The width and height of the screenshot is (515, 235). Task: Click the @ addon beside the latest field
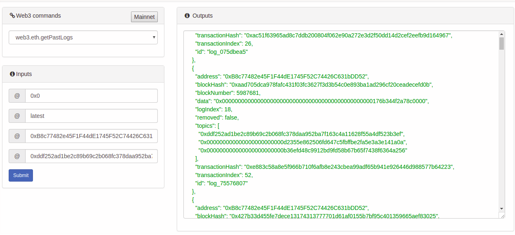tap(17, 116)
